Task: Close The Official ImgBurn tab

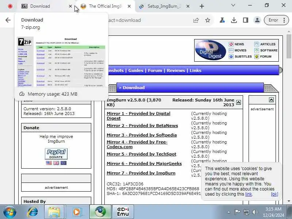Action: point(129,6)
